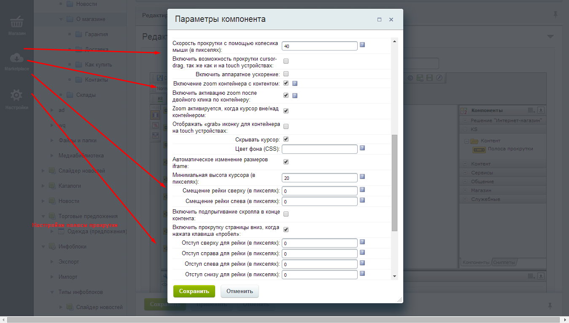Click the Смещение рейки сверху input field

point(319,191)
